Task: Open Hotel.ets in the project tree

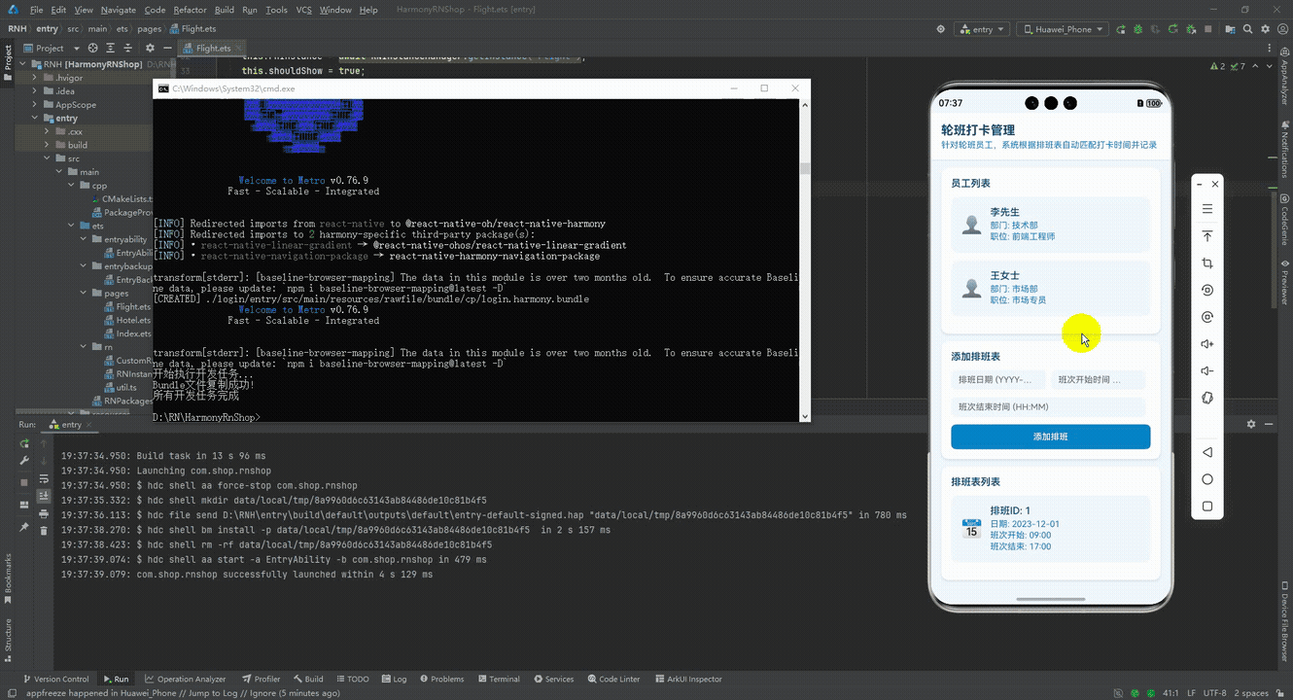Action: coord(126,320)
